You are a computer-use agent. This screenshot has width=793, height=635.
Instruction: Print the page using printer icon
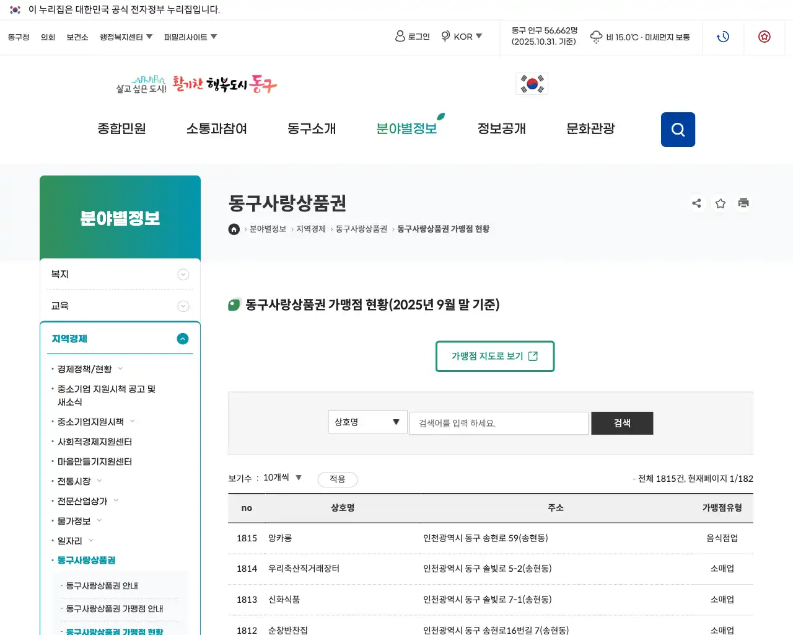tap(743, 203)
